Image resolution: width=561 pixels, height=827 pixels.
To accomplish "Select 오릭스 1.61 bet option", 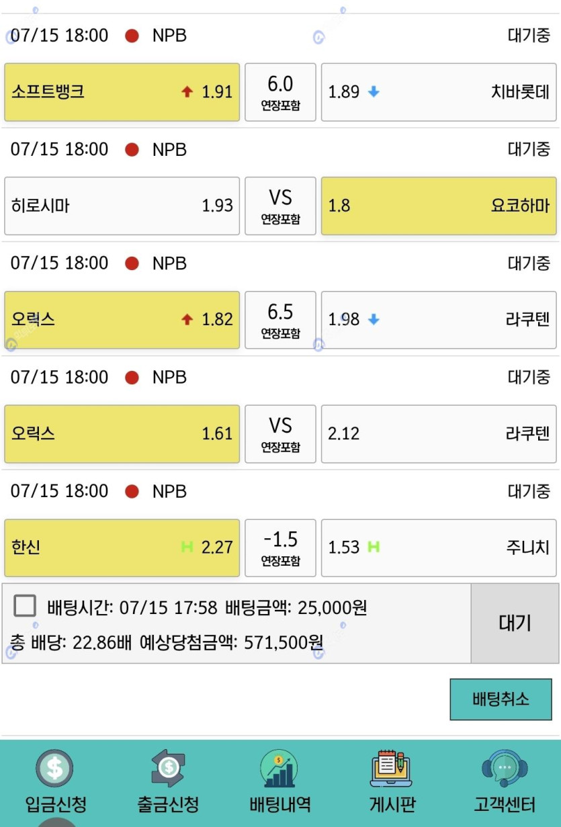I will (x=122, y=434).
